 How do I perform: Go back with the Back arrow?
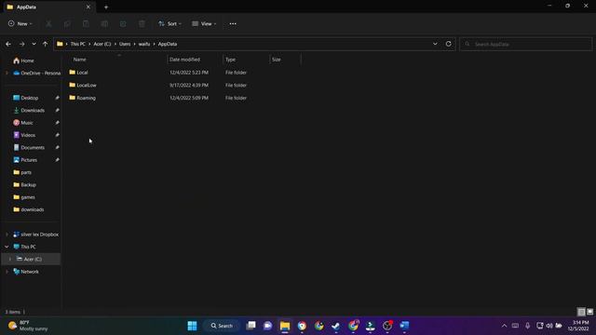point(8,44)
